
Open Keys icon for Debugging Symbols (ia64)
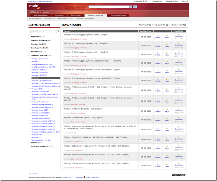click(167, 35)
